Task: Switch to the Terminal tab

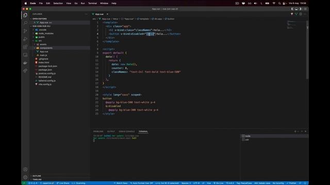Action: [x=143, y=132]
